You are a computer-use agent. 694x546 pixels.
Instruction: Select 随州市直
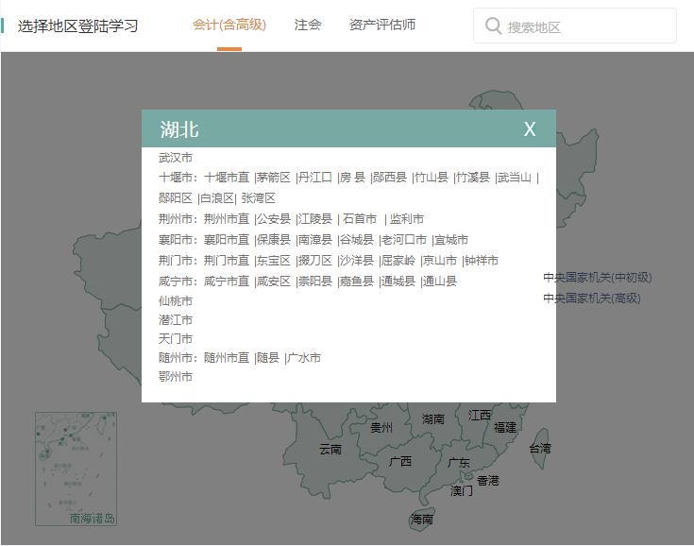coord(227,358)
